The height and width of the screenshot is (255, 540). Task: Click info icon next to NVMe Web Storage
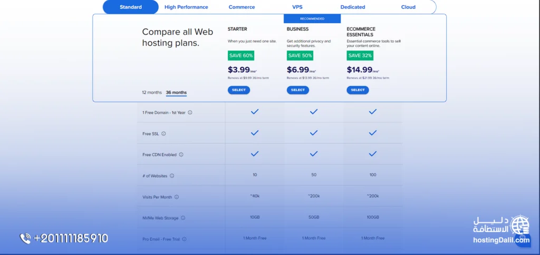pos(183,218)
